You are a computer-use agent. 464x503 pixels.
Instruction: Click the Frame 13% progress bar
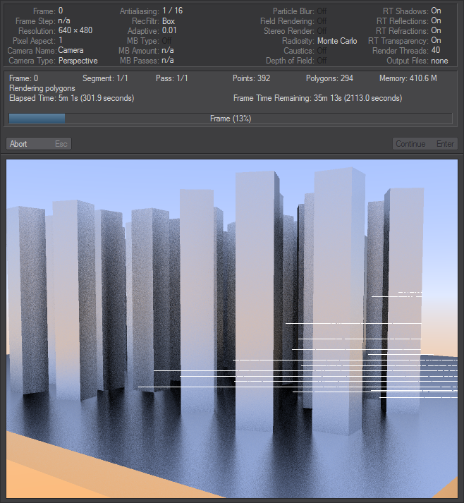click(231, 119)
